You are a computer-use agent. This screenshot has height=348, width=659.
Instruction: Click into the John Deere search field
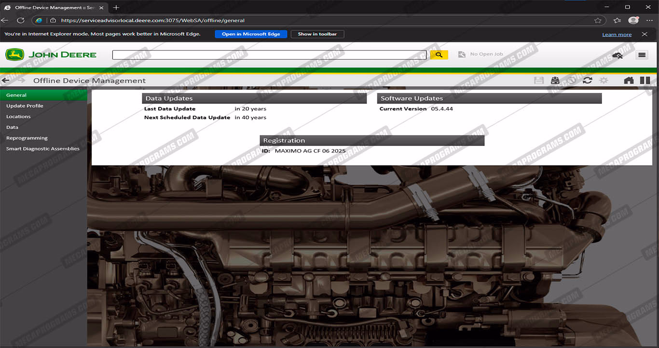tap(269, 55)
